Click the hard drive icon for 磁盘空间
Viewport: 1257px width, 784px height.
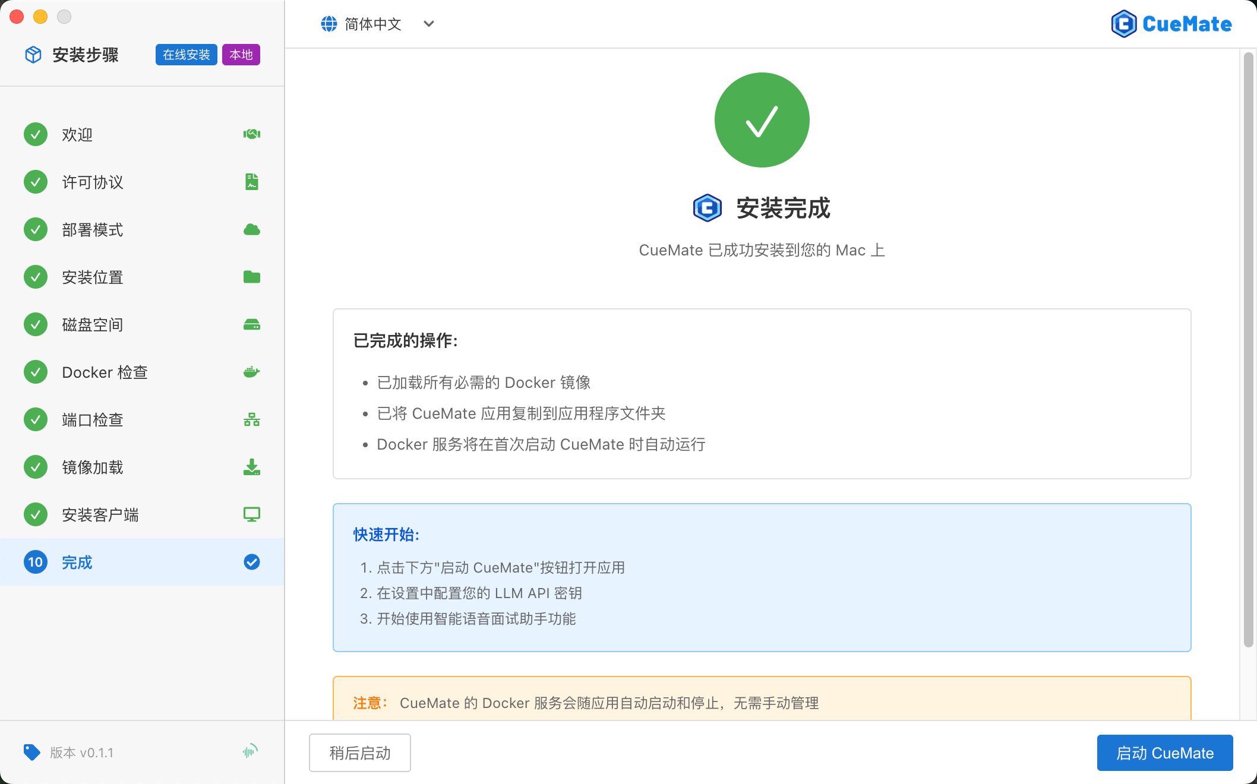pos(252,324)
